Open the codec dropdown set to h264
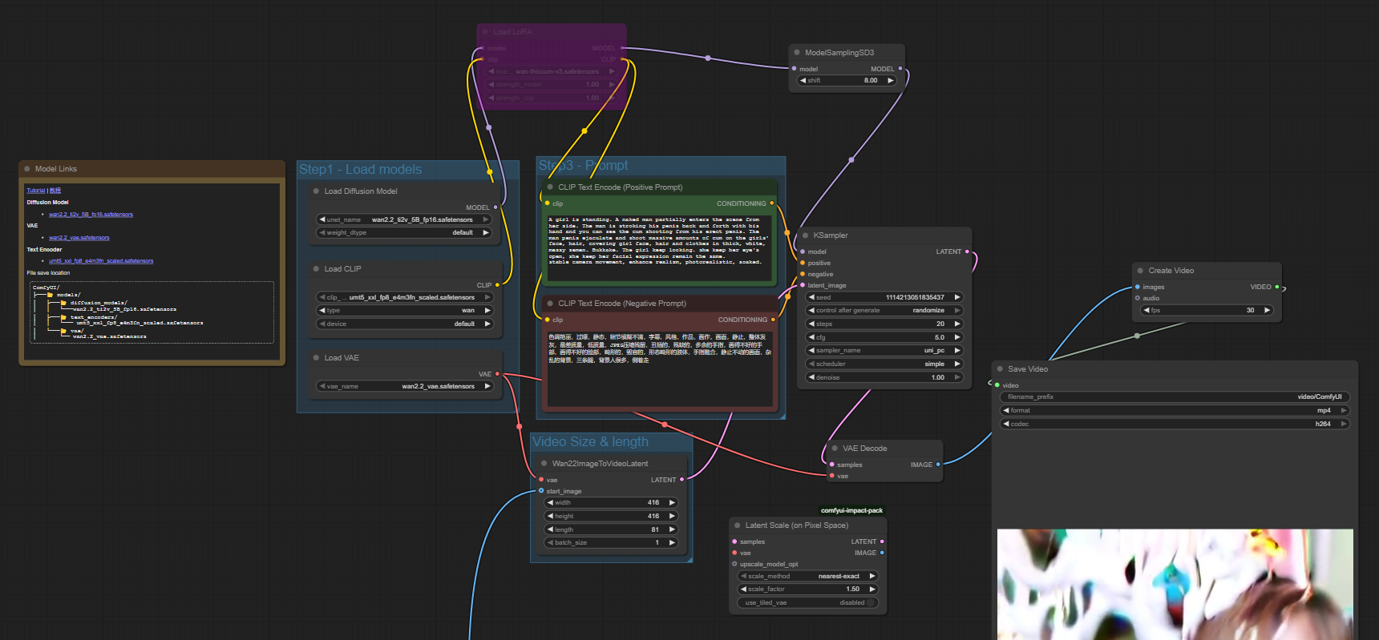 (1175, 424)
